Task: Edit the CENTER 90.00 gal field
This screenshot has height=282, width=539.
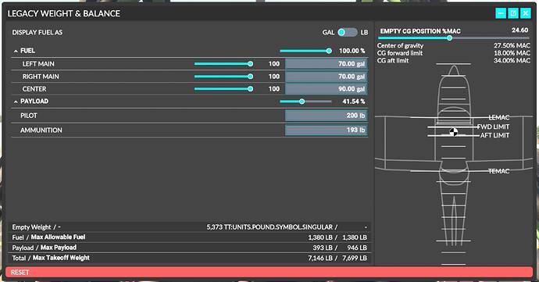Action: (327, 89)
